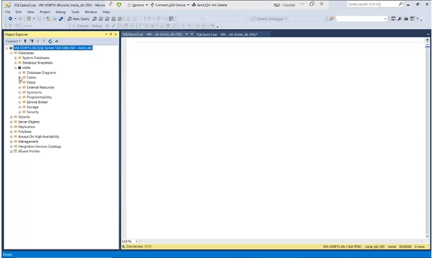Click inside the Quick Launch search field

click(x=371, y=4)
